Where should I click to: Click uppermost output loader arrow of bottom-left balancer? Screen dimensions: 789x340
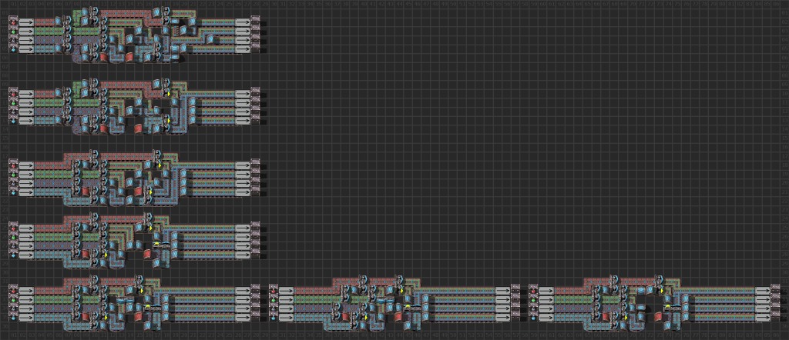(x=243, y=292)
